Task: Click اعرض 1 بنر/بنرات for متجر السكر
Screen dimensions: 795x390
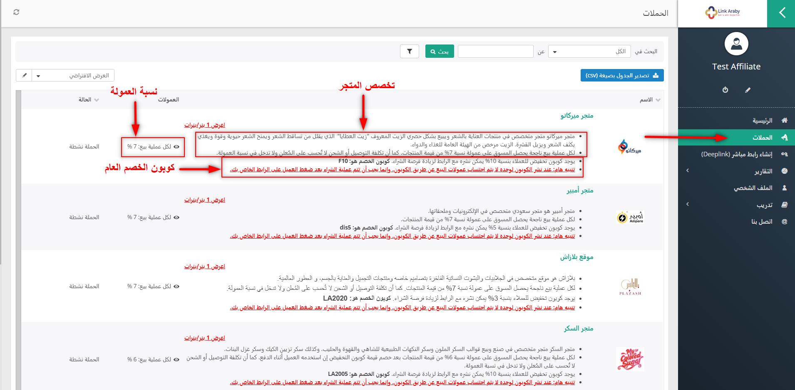Action: (205, 338)
